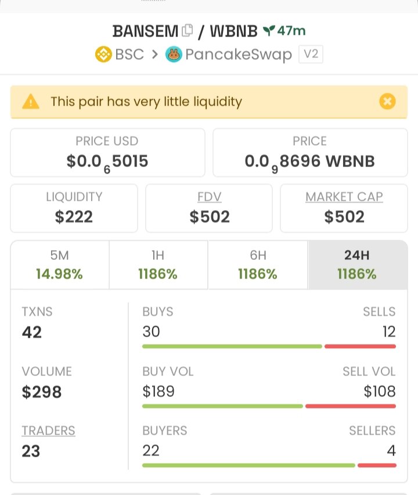
Task: Click the BSC chain logo icon
Action: tap(103, 54)
